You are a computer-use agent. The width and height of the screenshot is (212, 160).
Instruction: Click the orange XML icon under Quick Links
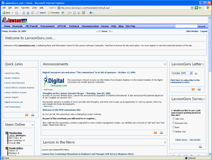coord(27,115)
